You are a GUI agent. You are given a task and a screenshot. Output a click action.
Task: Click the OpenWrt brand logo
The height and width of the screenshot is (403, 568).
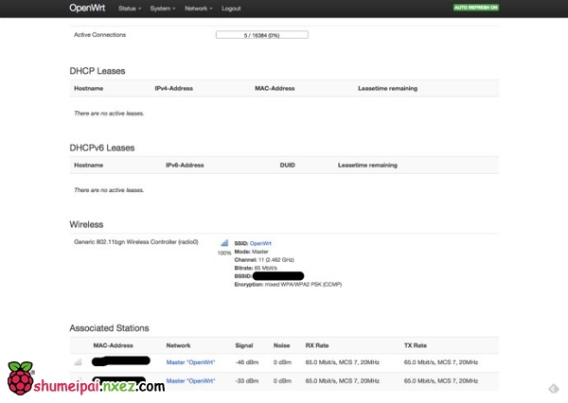(x=88, y=8)
